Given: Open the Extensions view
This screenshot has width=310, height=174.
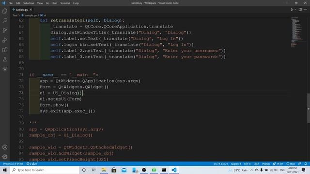Looking at the screenshot, I should [5, 49].
